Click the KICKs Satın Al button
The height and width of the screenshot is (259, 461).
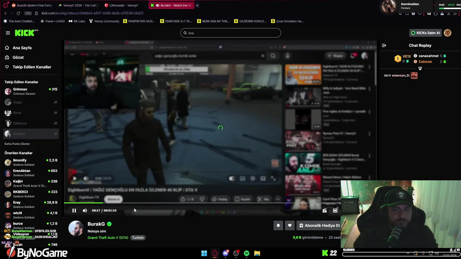425,33
